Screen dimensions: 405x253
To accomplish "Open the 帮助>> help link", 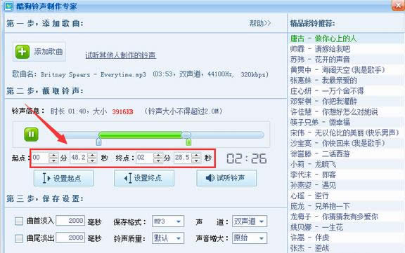I will point(260,23).
